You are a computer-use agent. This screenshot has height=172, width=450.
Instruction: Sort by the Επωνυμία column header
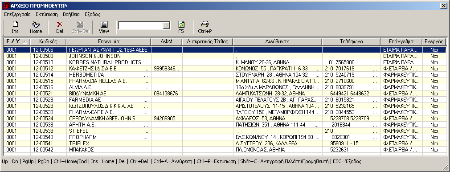tap(108, 41)
